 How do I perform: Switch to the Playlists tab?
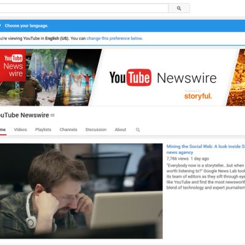point(43,129)
